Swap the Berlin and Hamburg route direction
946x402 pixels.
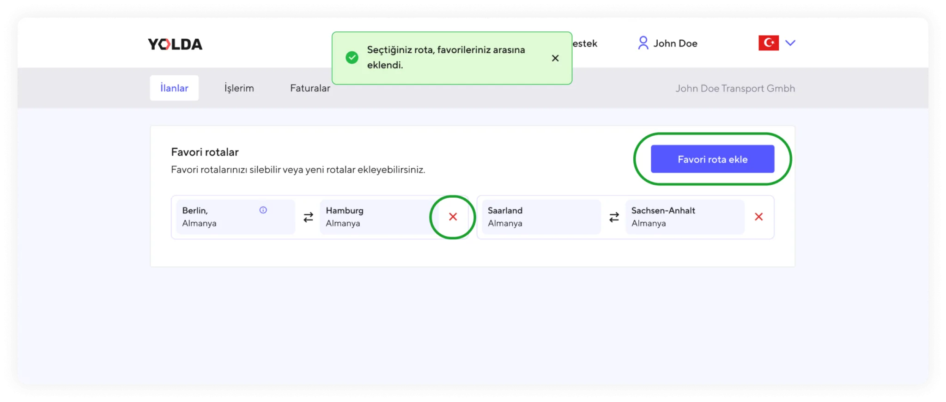click(308, 217)
